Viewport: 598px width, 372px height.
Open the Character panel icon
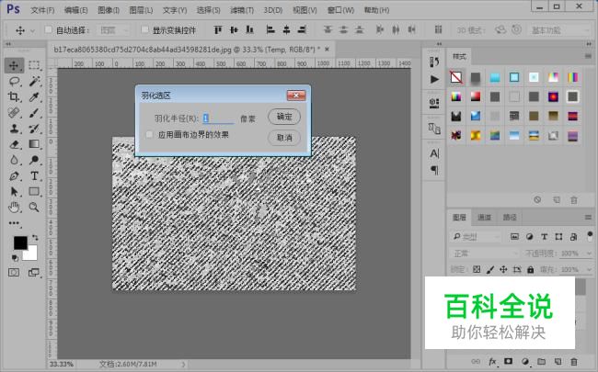pyautogui.click(x=434, y=153)
